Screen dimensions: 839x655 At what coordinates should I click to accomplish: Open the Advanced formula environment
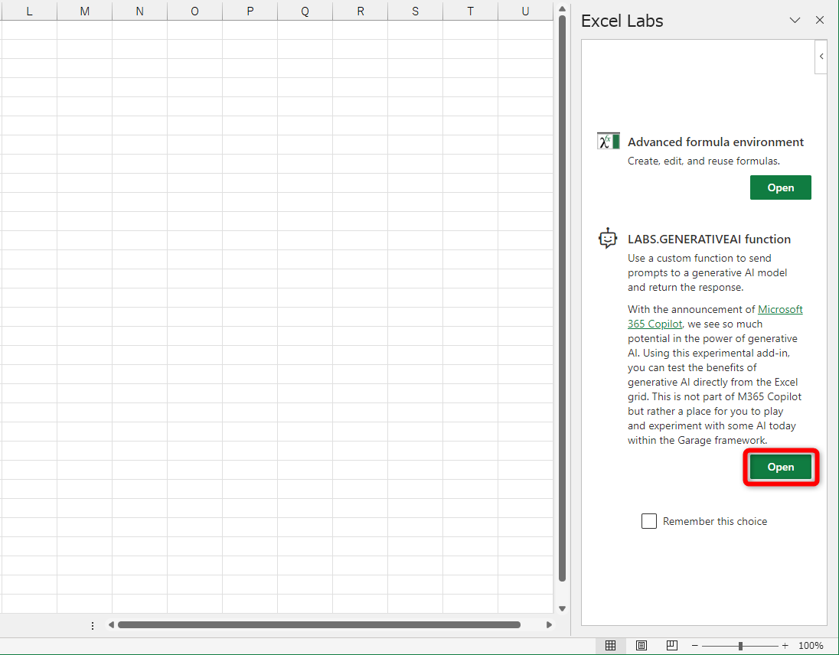[780, 187]
